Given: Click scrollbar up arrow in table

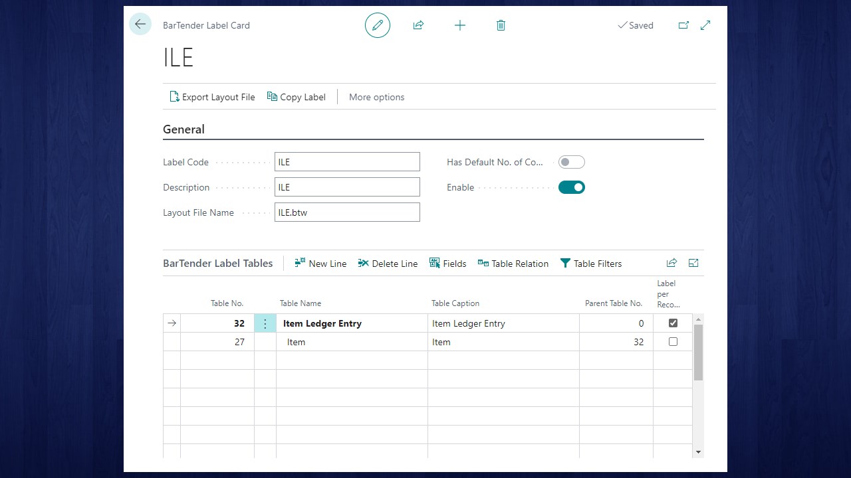Looking at the screenshot, I should (698, 319).
